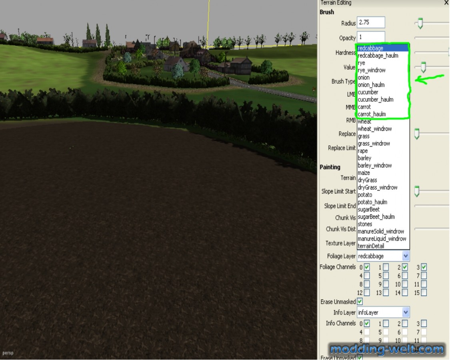450x360 pixels.
Task: Select manureLiquid_windrow entry
Action: (383, 238)
